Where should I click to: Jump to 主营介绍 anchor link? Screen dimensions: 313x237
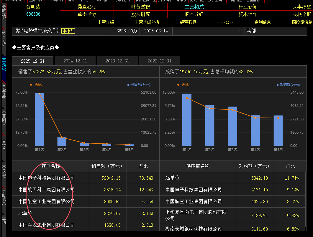(x=106, y=22)
